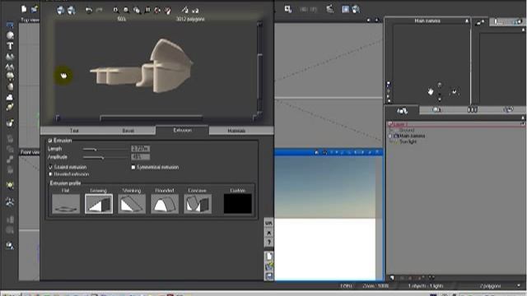
Task: Adjust the Length slider
Action: [x=105, y=149]
